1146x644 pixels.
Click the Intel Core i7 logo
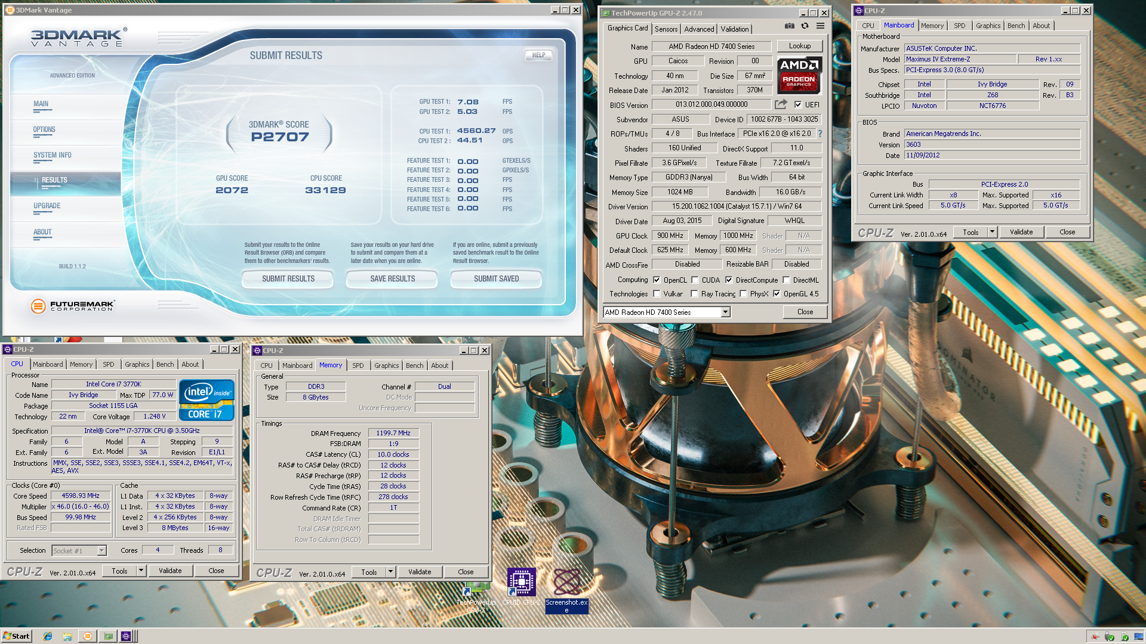207,400
